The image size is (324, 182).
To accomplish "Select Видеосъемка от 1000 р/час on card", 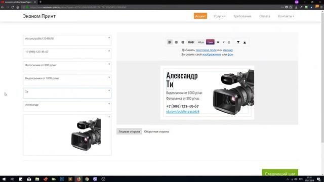I will (x=184, y=93).
